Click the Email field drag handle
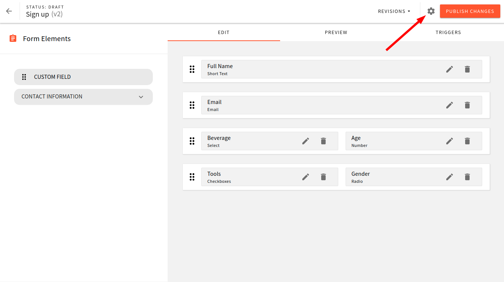The image size is (504, 282). click(x=192, y=105)
